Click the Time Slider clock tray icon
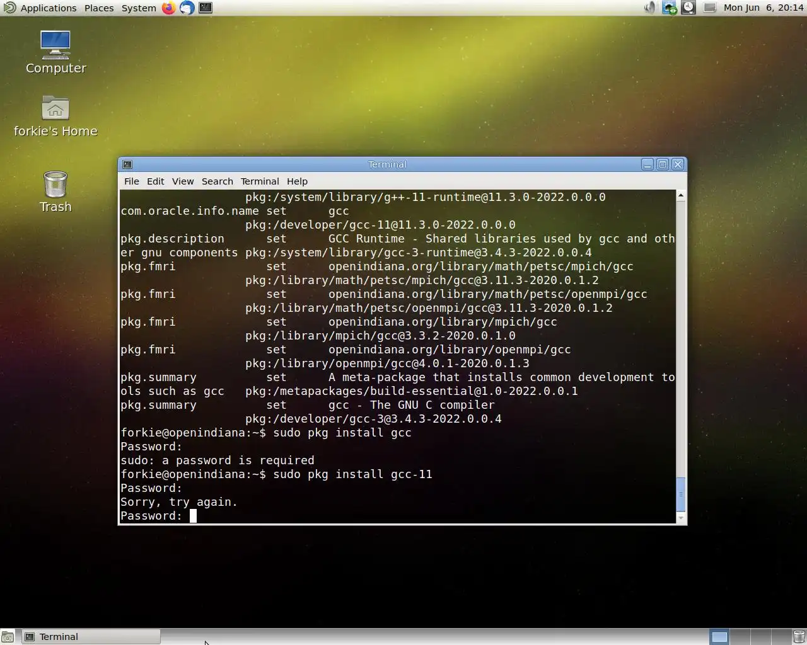This screenshot has height=645, width=807. pos(688,8)
